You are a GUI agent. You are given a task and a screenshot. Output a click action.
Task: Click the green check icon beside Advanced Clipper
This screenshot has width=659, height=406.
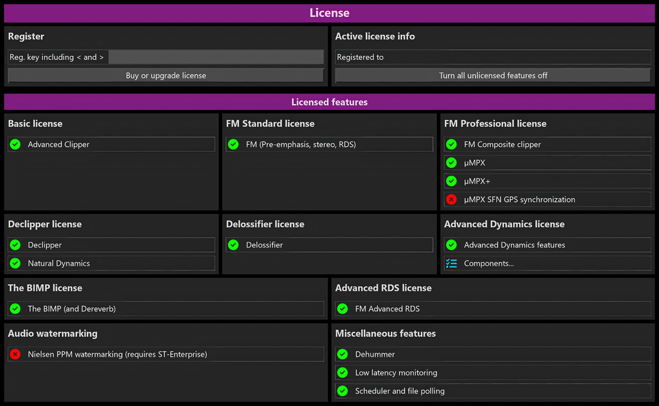click(15, 144)
